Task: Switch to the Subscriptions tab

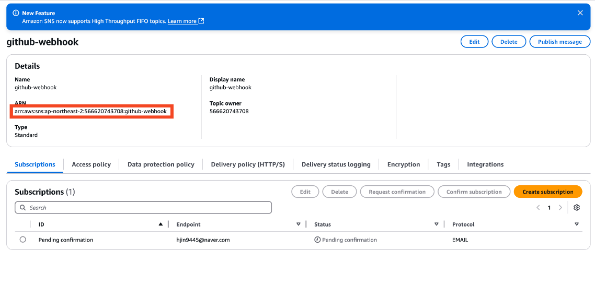Action: tap(35, 164)
